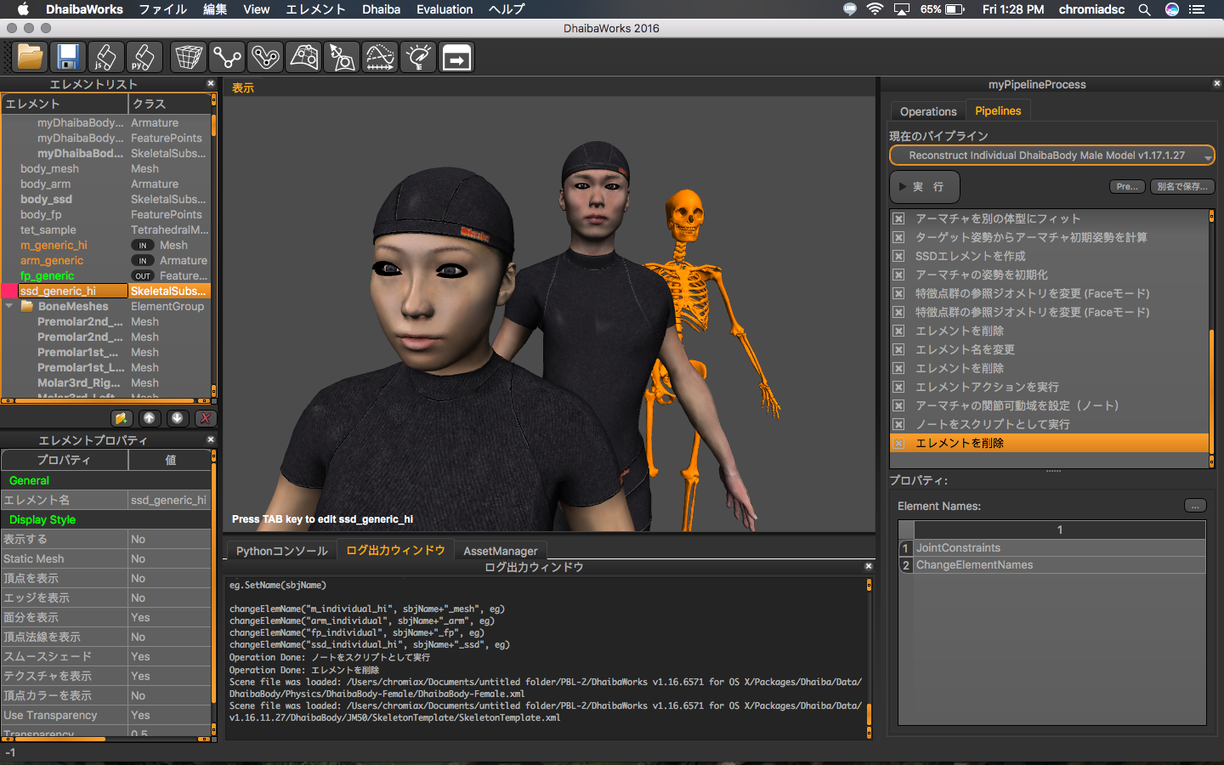Toggle checkbox for アーマチャを別の体型にフィット
This screenshot has width=1224, height=765.
[x=898, y=218]
